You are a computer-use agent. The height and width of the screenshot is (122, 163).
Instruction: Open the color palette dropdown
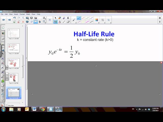97,20
